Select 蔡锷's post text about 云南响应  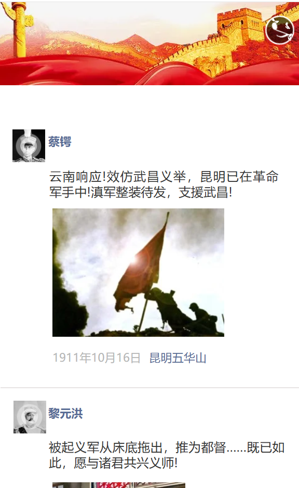[x=164, y=184]
